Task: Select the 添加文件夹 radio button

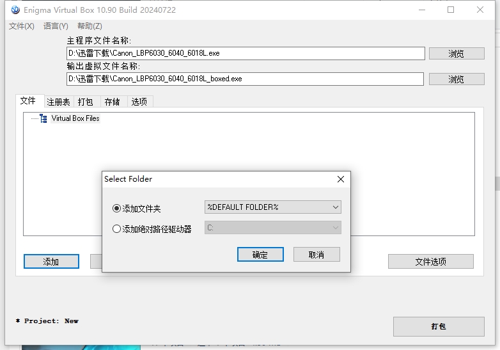Action: tap(116, 208)
